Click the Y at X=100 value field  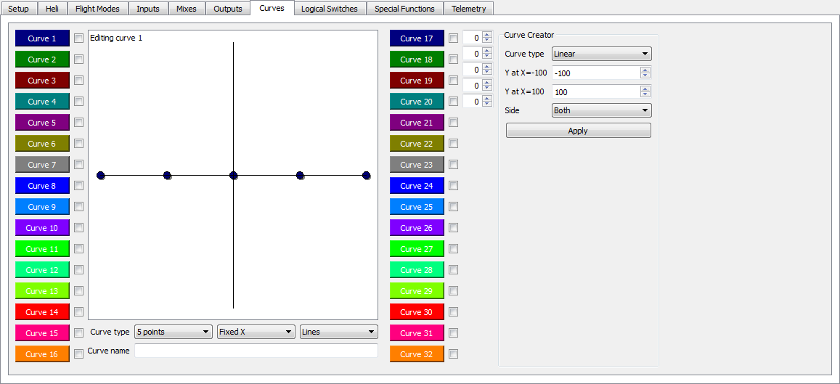point(595,91)
